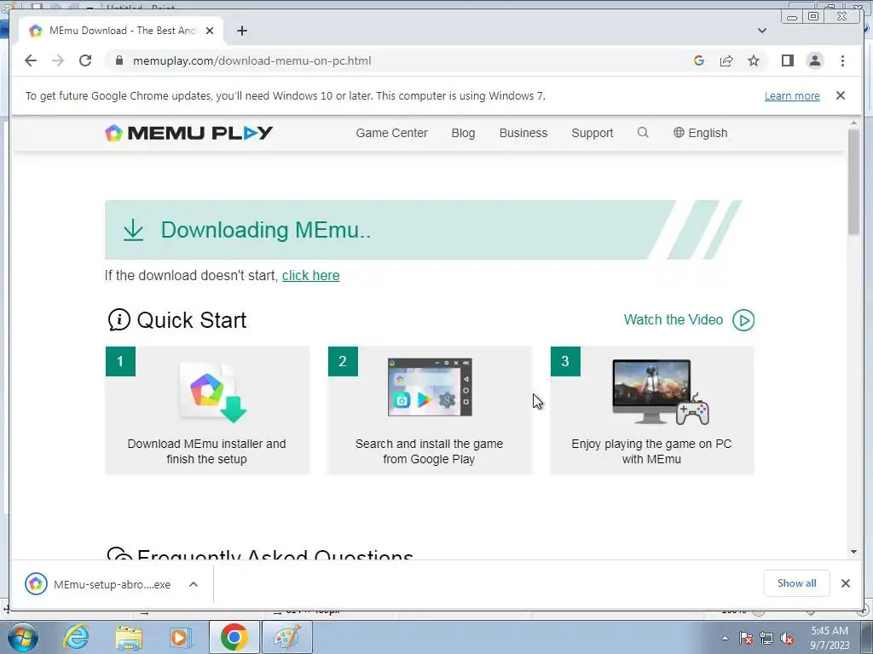This screenshot has height=654, width=873.
Task: Switch to Paint via taskbar icon
Action: click(x=287, y=637)
